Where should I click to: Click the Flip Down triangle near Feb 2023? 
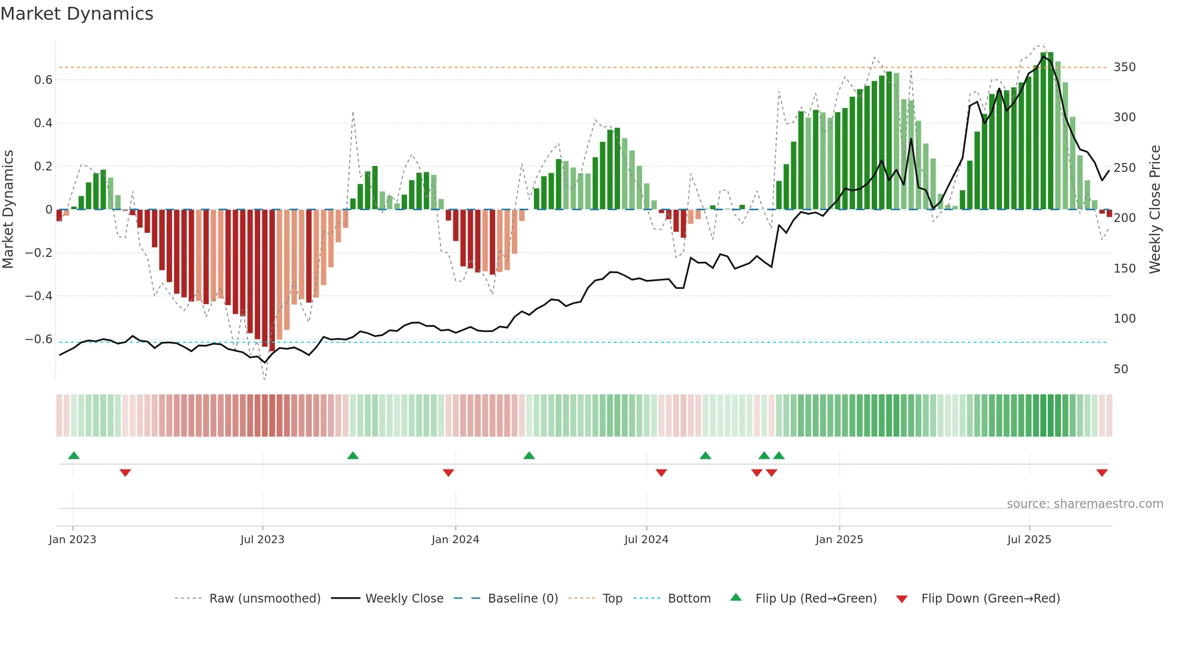(125, 472)
